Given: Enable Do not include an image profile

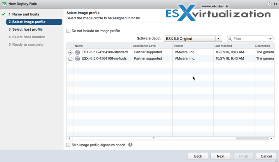Looking at the screenshot, I should pos(68,31).
